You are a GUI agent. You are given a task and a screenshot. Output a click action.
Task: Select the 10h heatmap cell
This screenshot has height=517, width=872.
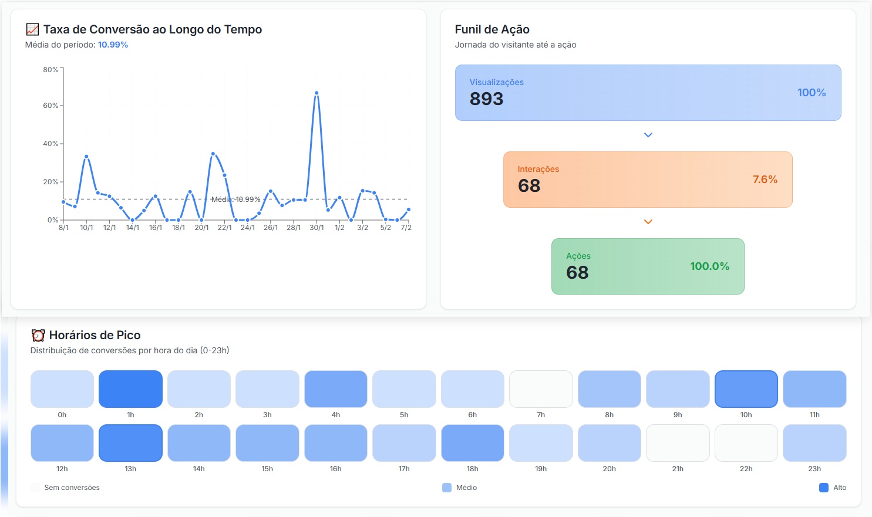[x=746, y=388]
